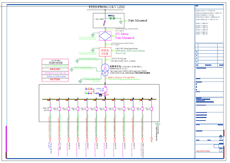
Task: Click the red Trip indicator lamp
Action: click(91, 93)
